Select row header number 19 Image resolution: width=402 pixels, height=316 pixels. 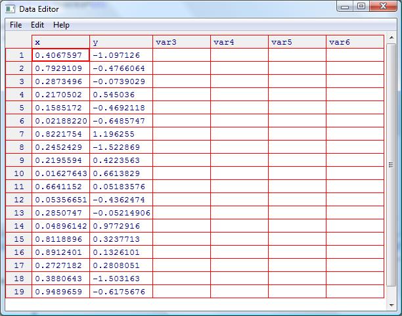(x=18, y=292)
